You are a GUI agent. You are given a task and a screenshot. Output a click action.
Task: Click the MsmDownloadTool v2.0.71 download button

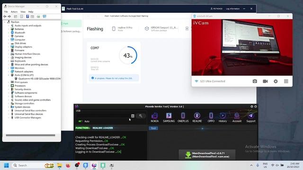[207, 155]
